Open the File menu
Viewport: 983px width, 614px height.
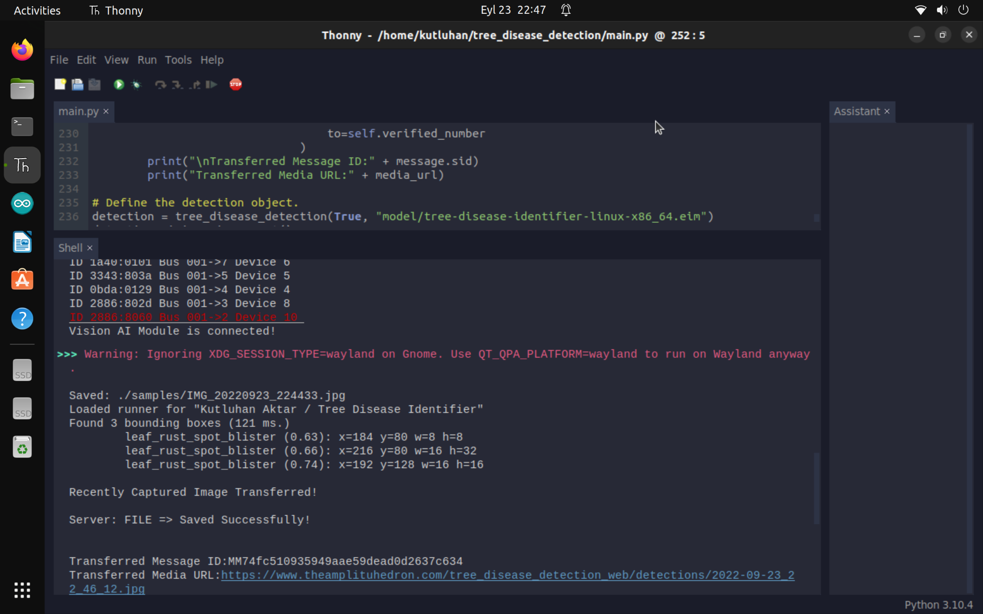(59, 59)
